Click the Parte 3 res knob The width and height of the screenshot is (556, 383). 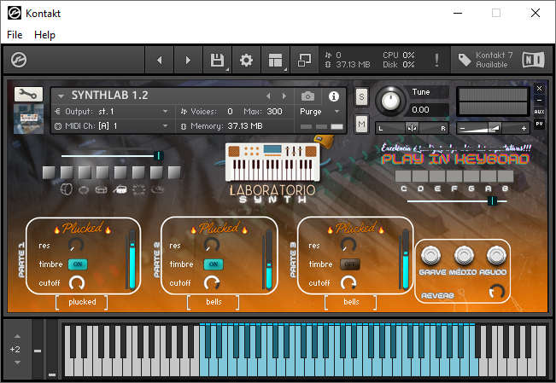(x=348, y=245)
